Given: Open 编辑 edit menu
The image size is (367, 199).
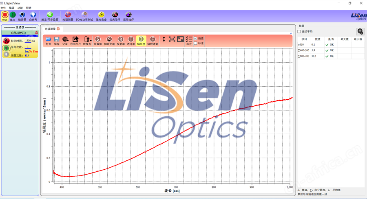Looking at the screenshot, I should click(12, 8).
